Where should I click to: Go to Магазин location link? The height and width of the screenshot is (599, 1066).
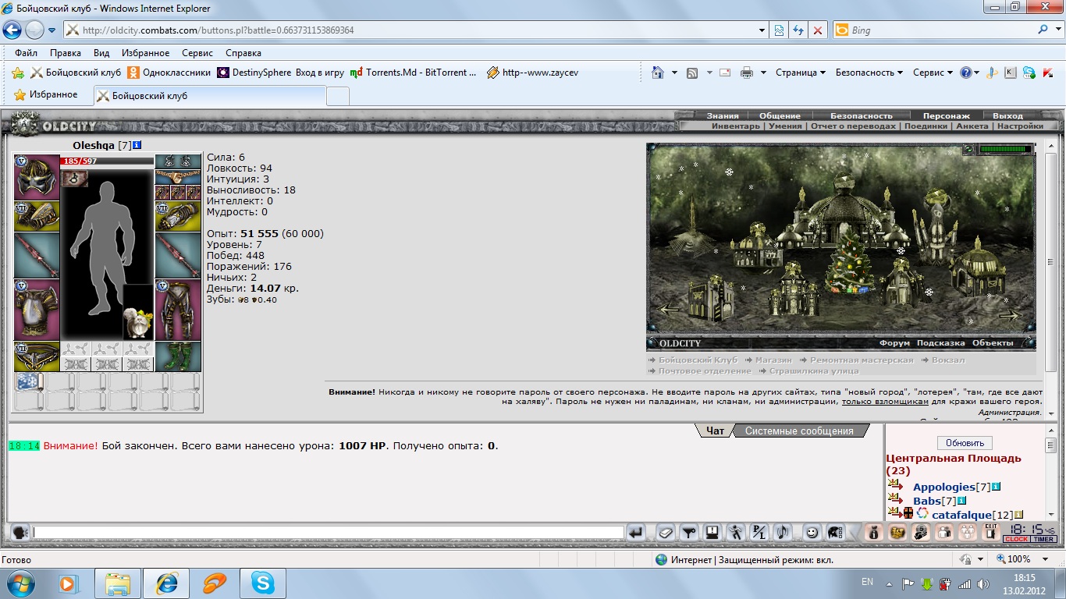click(x=773, y=360)
